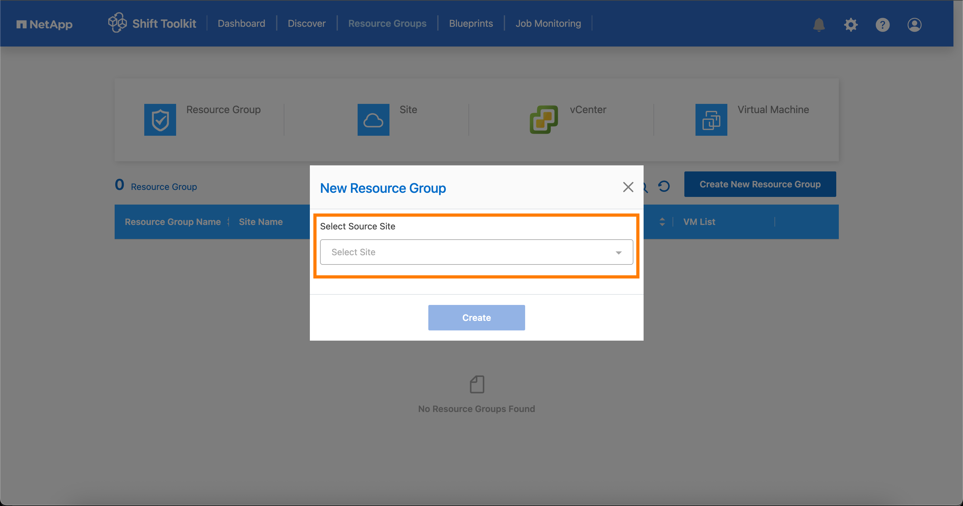Viewport: 963px width, 506px height.
Task: Click the Create button in dialog
Action: point(476,317)
